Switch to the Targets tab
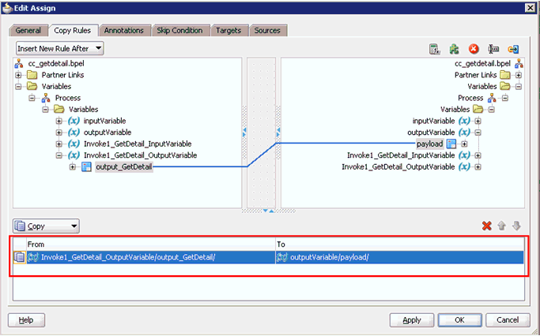540x336 pixels. (x=228, y=30)
